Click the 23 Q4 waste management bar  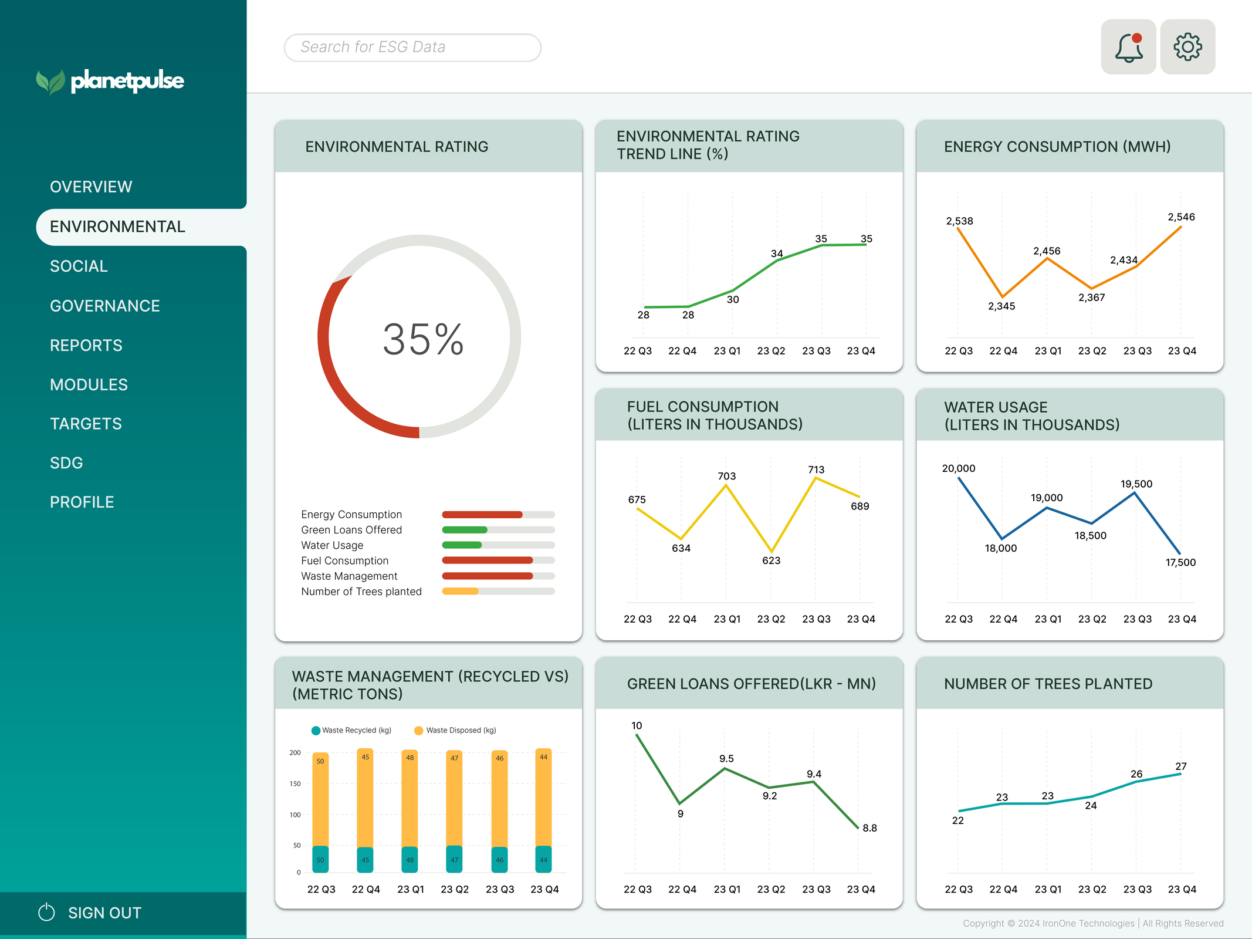click(544, 810)
